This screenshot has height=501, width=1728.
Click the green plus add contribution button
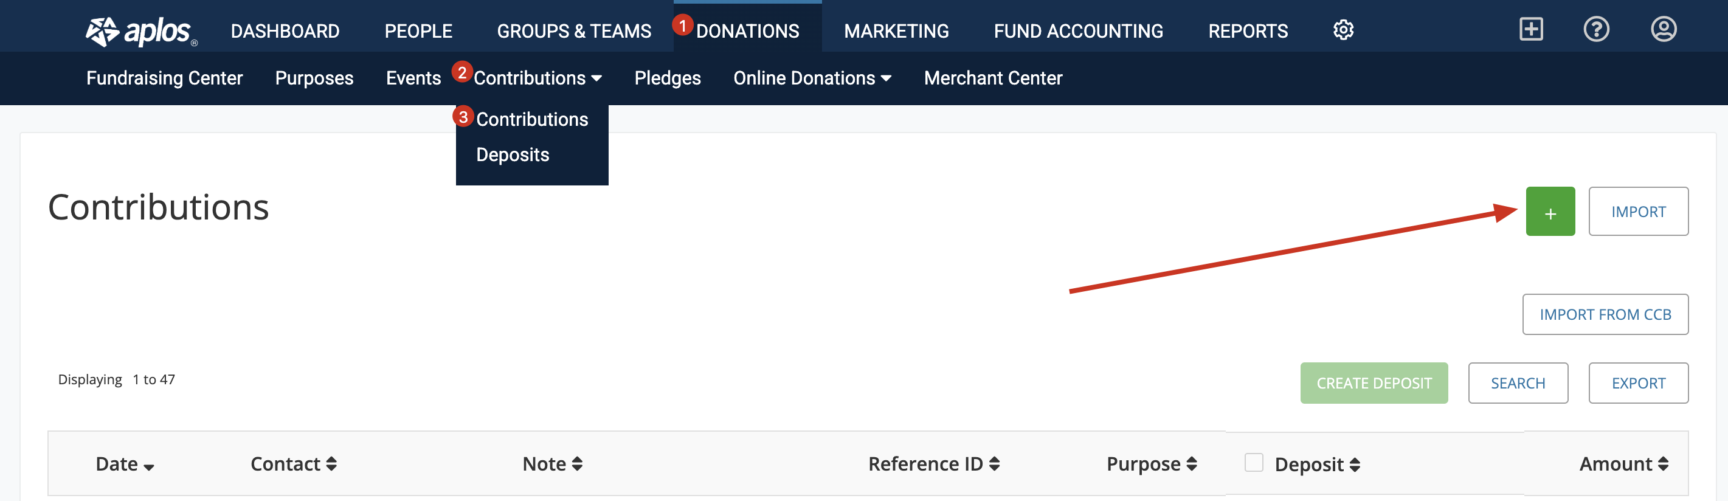(1550, 211)
